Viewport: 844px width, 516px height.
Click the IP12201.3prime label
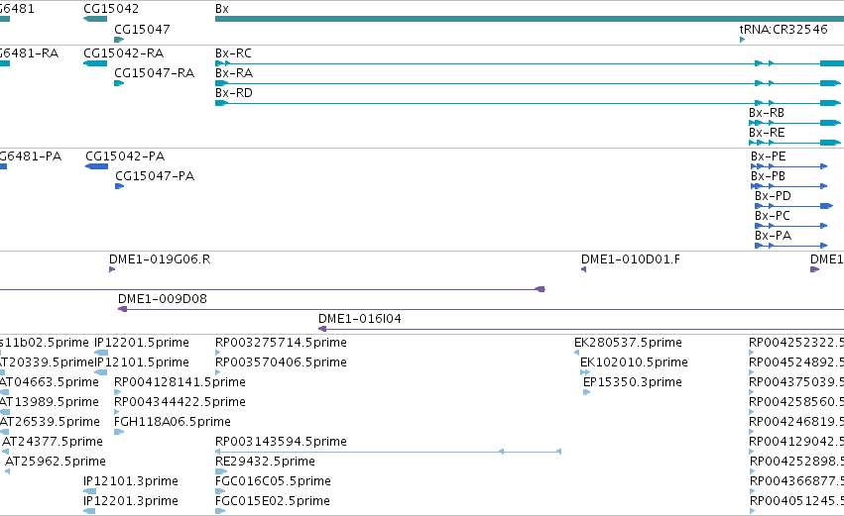[130, 501]
